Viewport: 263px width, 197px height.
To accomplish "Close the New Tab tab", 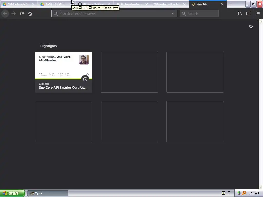I will pyautogui.click(x=222, y=4).
